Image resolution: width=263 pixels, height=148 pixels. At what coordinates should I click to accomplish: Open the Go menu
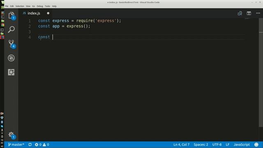pyautogui.click(x=34, y=6)
